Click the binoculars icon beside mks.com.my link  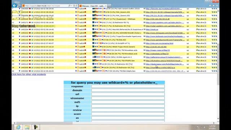click(144, 43)
